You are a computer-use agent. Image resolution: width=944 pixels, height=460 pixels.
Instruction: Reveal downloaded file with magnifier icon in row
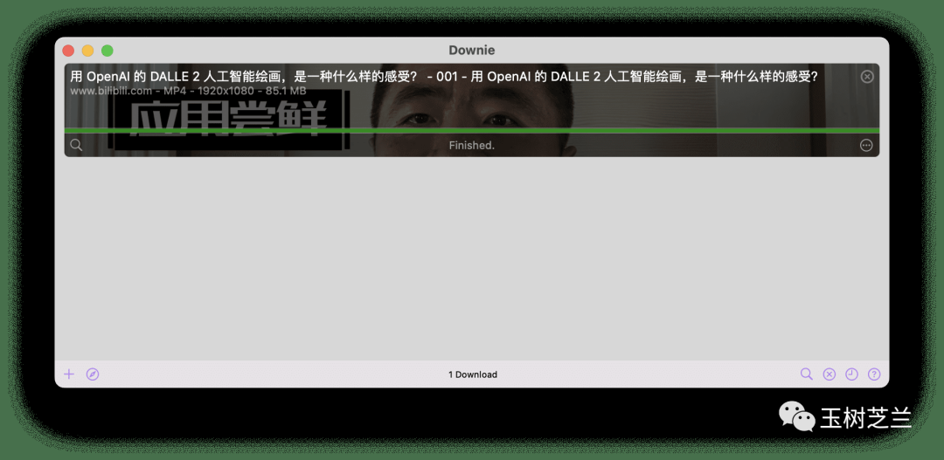76,145
